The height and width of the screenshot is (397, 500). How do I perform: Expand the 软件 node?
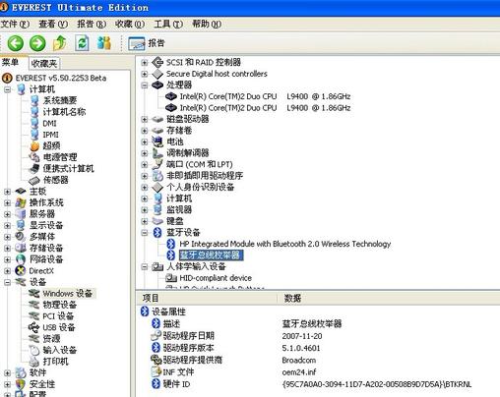pyautogui.click(x=7, y=372)
